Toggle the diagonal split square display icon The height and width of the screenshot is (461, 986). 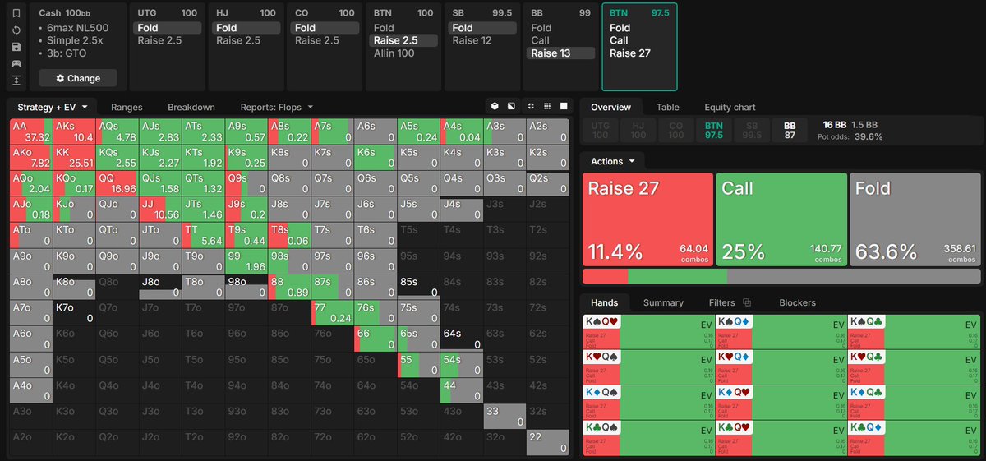(x=511, y=106)
